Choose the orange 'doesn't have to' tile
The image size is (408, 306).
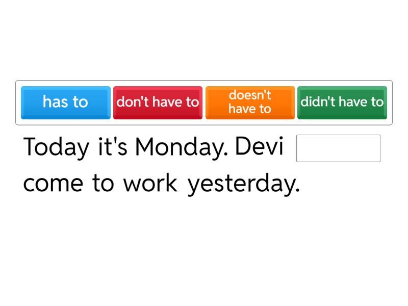(250, 102)
